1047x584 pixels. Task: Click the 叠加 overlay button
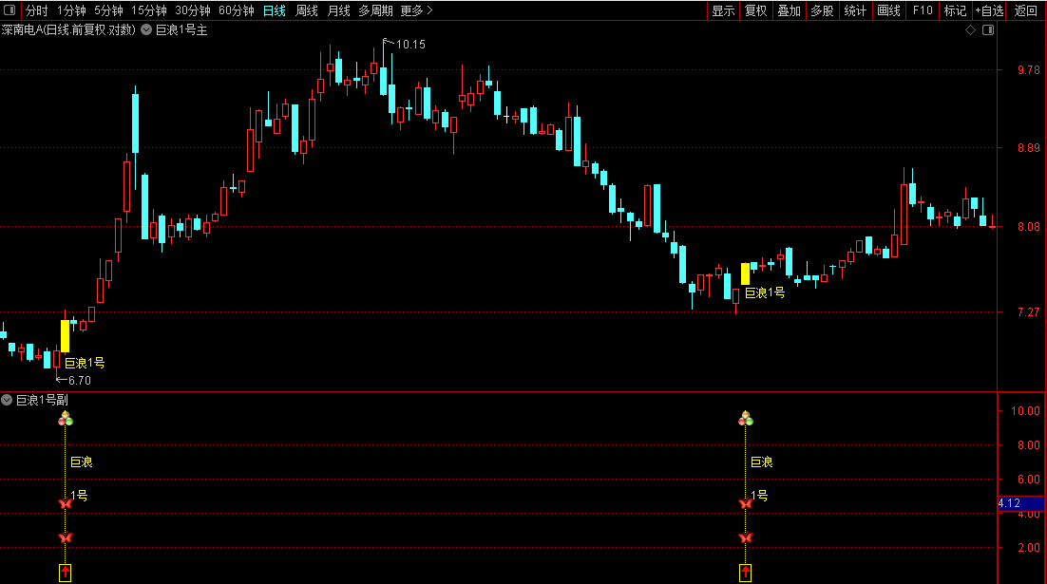[789, 10]
